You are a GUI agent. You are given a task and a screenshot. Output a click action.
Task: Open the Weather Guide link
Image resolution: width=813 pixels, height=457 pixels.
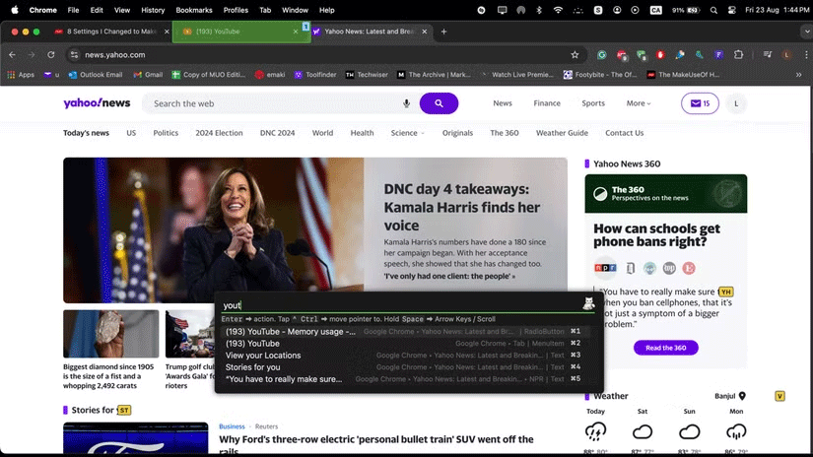(x=562, y=133)
